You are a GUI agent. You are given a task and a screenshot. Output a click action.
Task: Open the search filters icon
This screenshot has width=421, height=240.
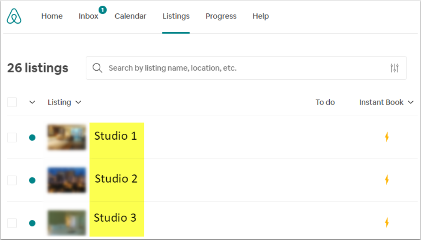(394, 68)
